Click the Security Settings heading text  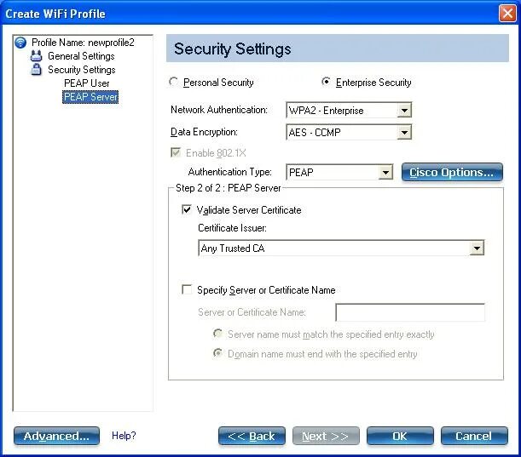coord(232,49)
